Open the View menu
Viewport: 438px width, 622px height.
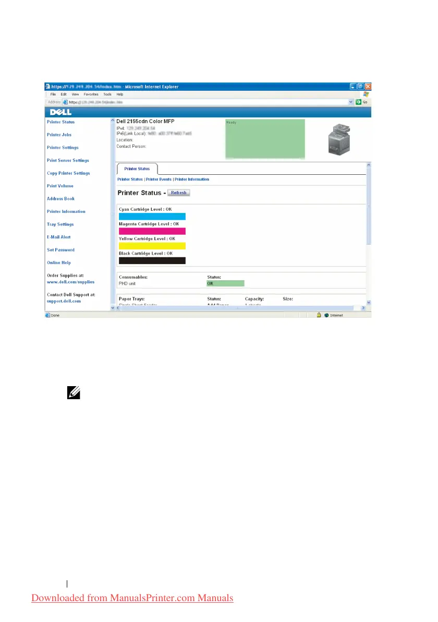pos(75,94)
